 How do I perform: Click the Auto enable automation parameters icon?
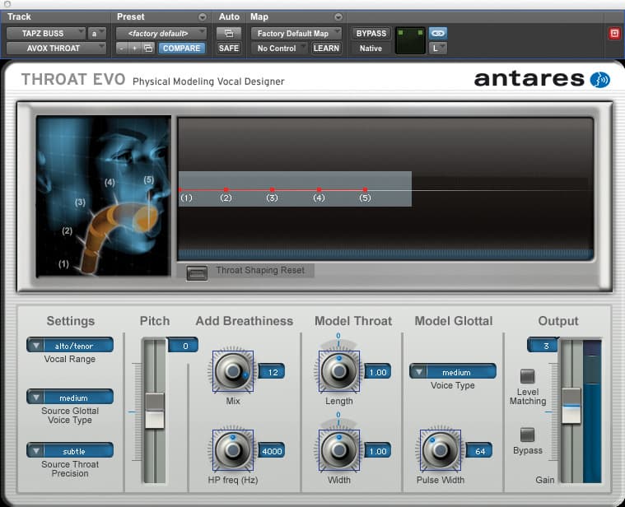point(229,34)
